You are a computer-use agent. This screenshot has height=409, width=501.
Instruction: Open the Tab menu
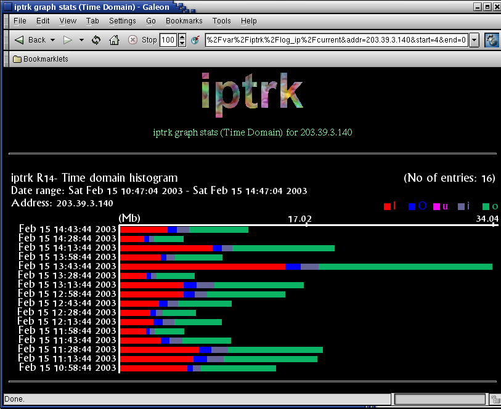coord(92,21)
